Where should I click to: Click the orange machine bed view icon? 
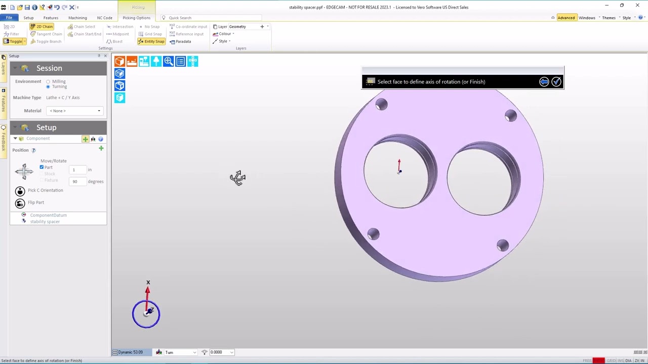click(132, 61)
